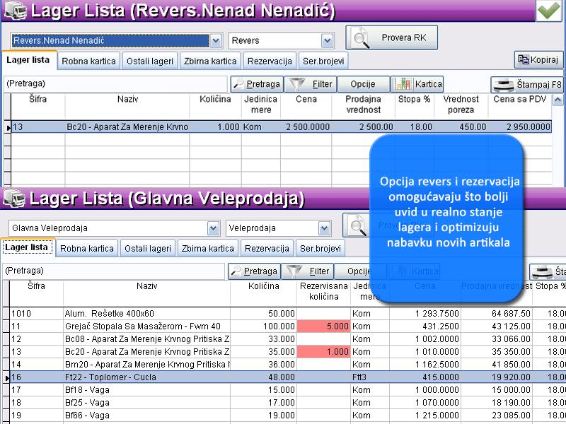This screenshot has width=566, height=424.
Task: Expand the Glavna Veleprodaja dropdown
Action: click(213, 228)
